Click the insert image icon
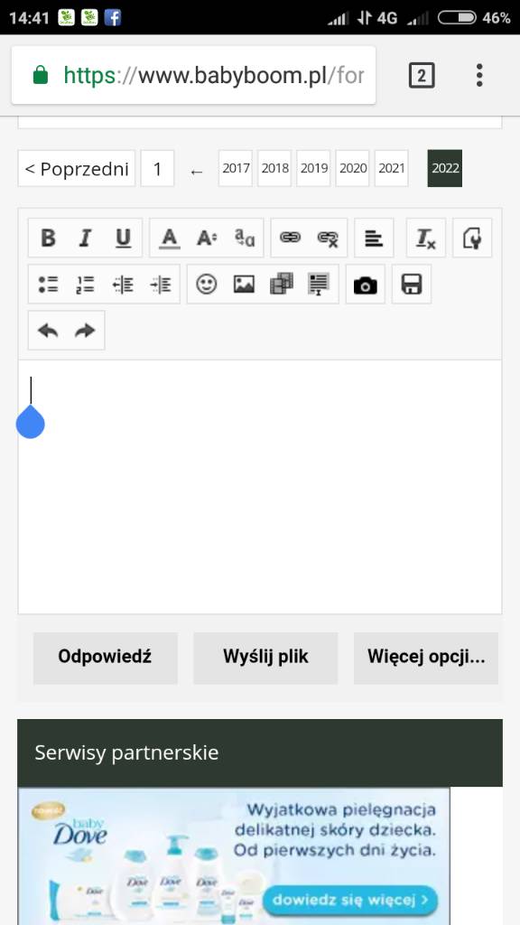This screenshot has height=925, width=520. pos(244,285)
